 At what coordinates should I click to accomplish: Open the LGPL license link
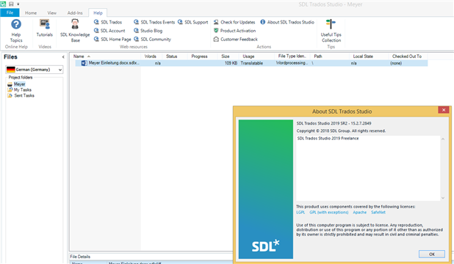(300, 212)
